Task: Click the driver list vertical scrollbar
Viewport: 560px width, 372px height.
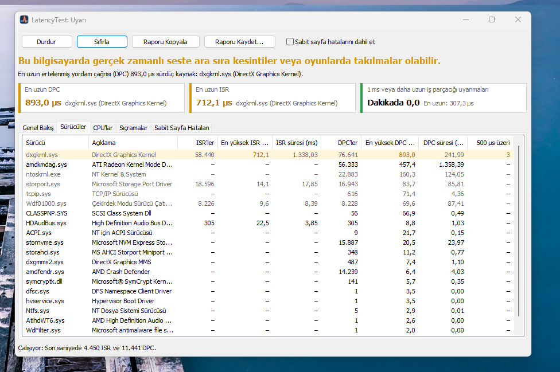Action: click(519, 230)
